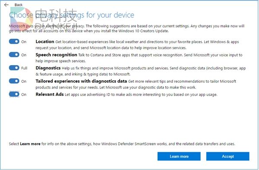Viewport: 259px width, 170px height.
Task: Disable the Speech recognition toggle
Action: (x=14, y=55)
